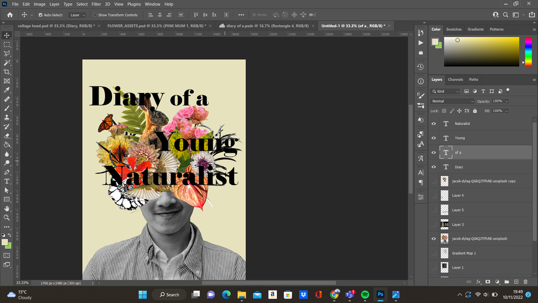The width and height of the screenshot is (538, 303).
Task: Select the Move tool
Action: point(7,35)
